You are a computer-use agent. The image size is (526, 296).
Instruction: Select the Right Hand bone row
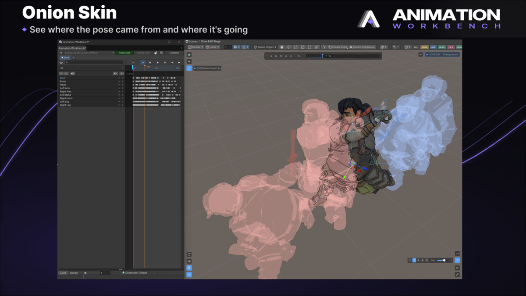tap(92, 98)
